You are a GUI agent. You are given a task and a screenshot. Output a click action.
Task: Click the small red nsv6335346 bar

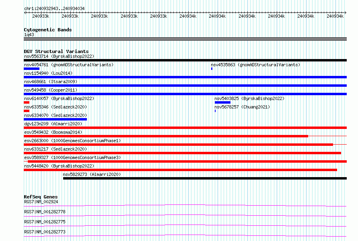click(x=27, y=111)
